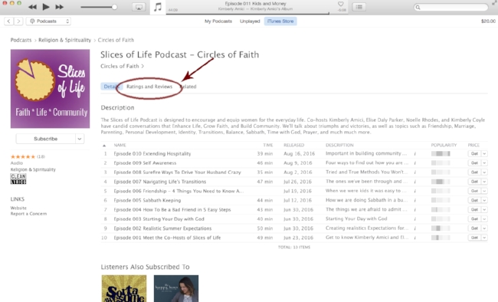Expand Get options arrow for Episode 008
This screenshot has width=498, height=302.
[x=484, y=172]
